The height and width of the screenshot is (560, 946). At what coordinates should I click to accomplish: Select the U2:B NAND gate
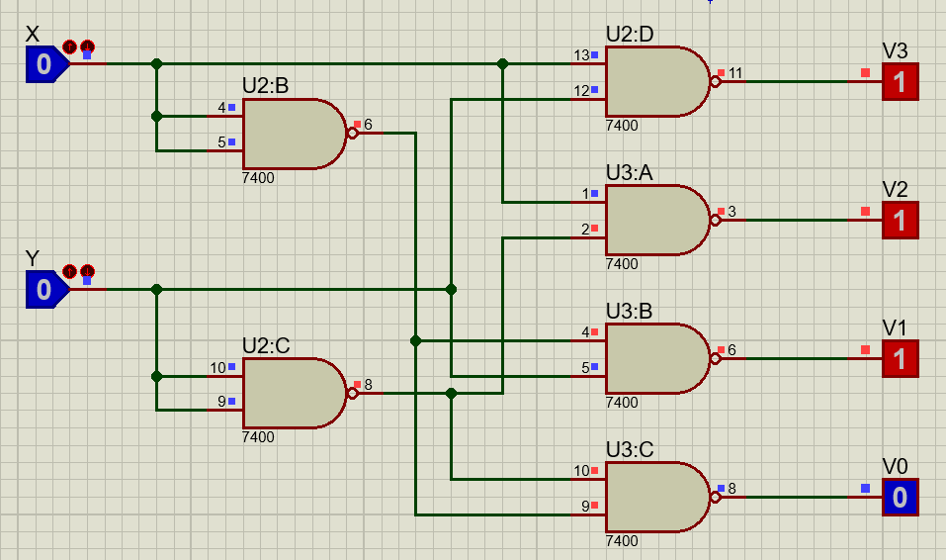(293, 134)
